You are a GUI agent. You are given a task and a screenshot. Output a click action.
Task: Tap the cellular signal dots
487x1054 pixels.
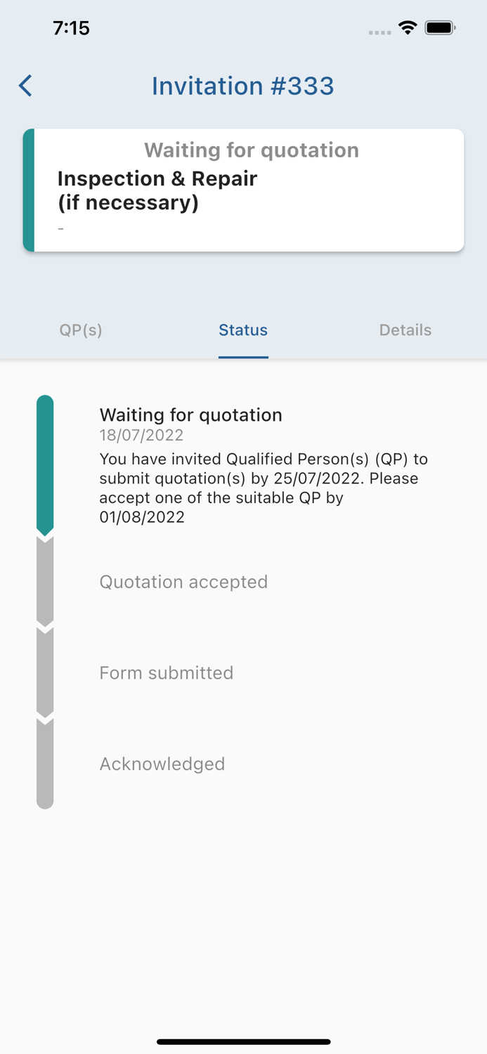coord(379,32)
